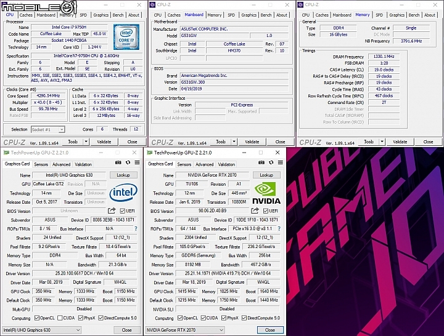Click the motherboard Model G531GW field

[x=215, y=36]
